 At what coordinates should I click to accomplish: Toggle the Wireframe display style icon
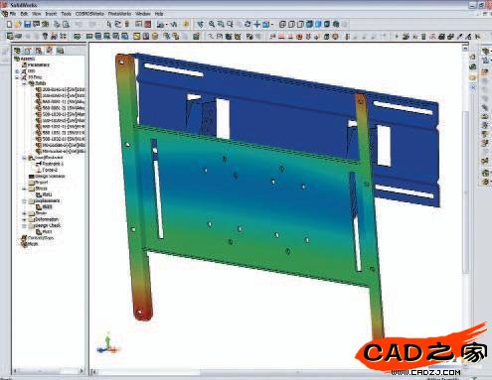(x=282, y=24)
